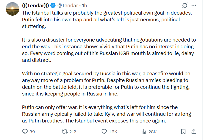The height and width of the screenshot is (140, 207).
Task: Click the 39 replies count
Action: (32, 132)
